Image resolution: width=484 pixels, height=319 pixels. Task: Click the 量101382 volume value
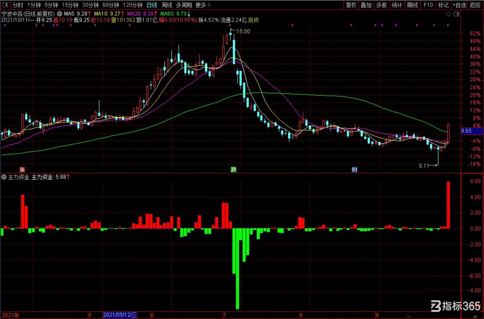coord(123,20)
